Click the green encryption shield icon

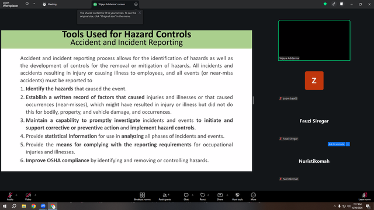[325, 4]
